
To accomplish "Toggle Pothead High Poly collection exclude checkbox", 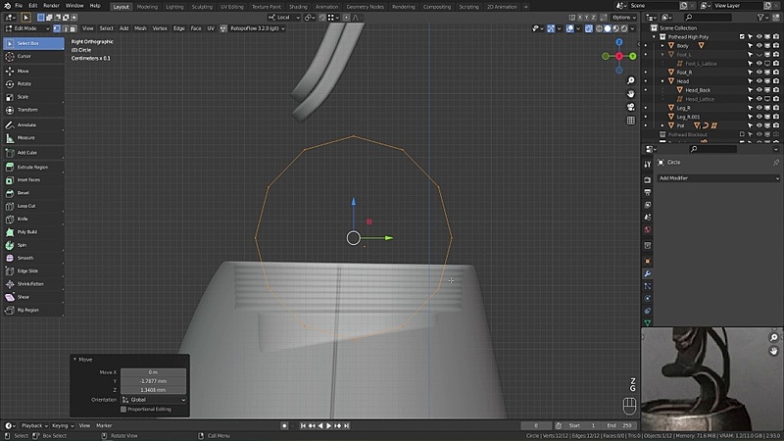I will pos(742,37).
